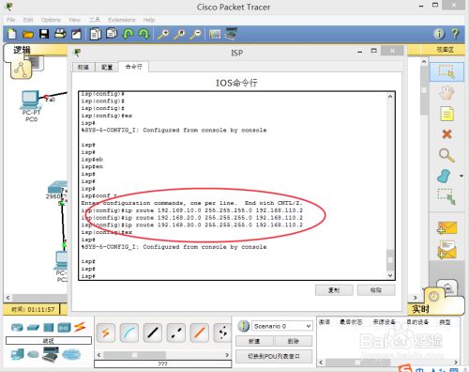This screenshot has height=372, width=469.
Task: Pick the Move Layout hand tool
Action: point(446,92)
